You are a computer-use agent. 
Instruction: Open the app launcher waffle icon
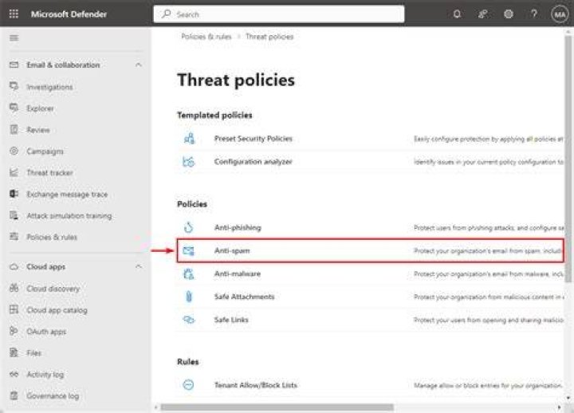click(14, 14)
